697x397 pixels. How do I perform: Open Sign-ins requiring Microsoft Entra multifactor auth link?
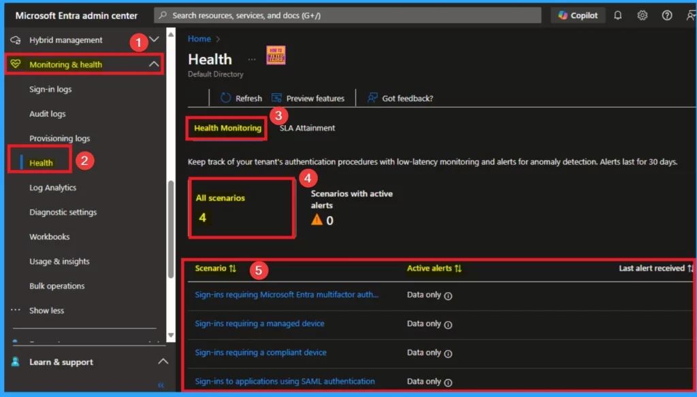click(x=287, y=294)
